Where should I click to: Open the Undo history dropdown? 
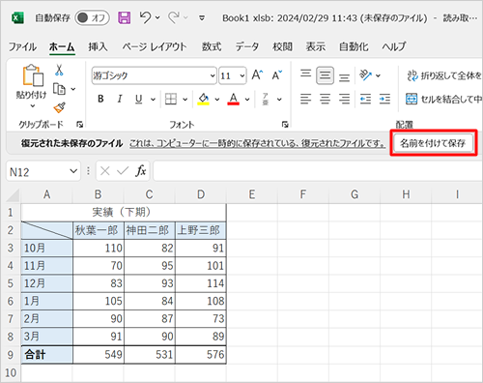pos(157,17)
